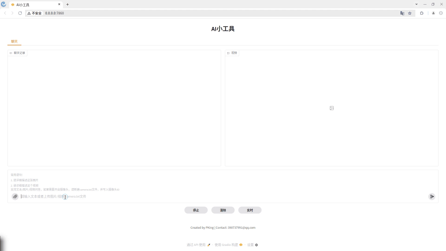Send message with the arrow icon

pos(432,196)
